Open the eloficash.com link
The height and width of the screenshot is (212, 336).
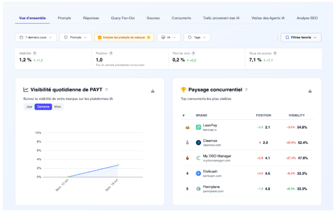coord(212,176)
